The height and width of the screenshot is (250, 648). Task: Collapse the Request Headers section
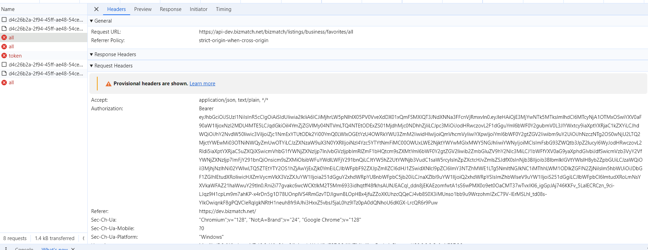click(x=91, y=66)
